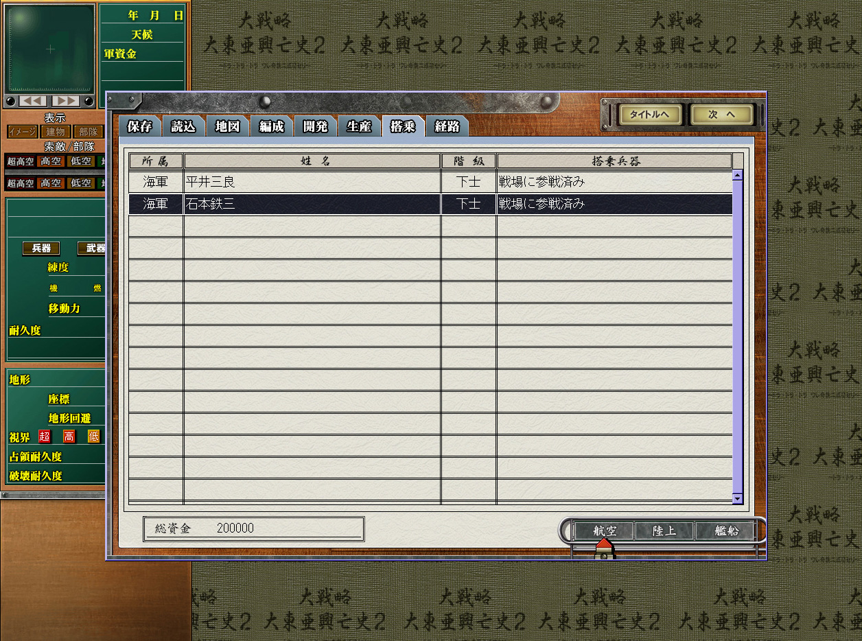
Task: Click the pilot list scrollbar down arrow
Action: 738,499
